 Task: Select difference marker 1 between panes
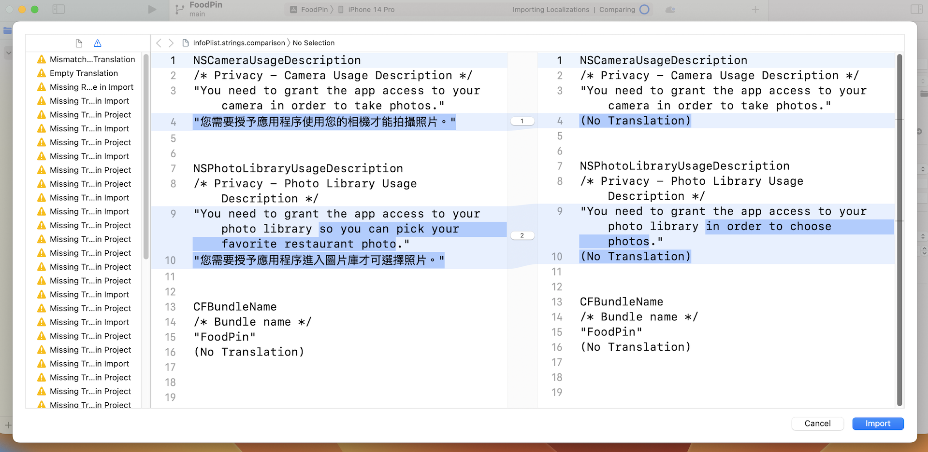click(x=522, y=121)
